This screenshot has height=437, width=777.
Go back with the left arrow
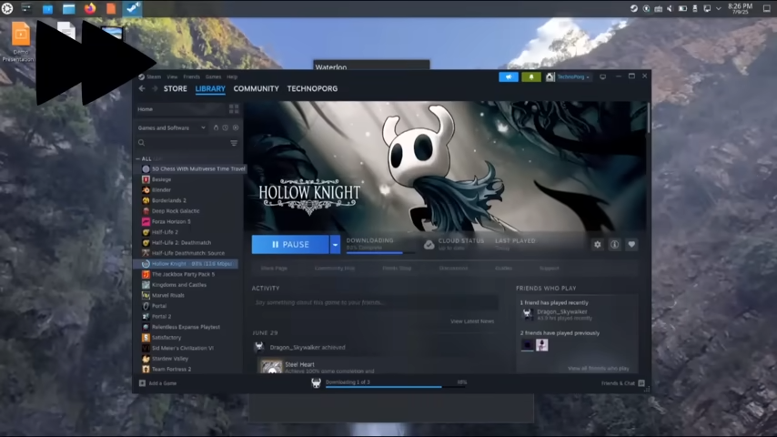point(142,89)
